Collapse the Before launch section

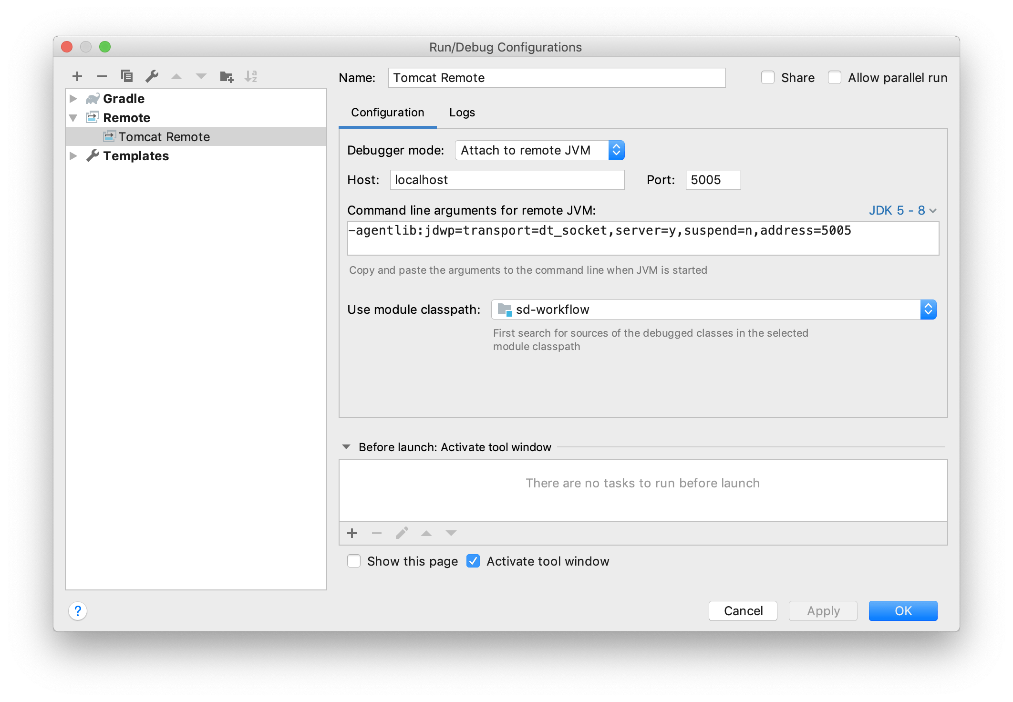pyautogui.click(x=347, y=447)
